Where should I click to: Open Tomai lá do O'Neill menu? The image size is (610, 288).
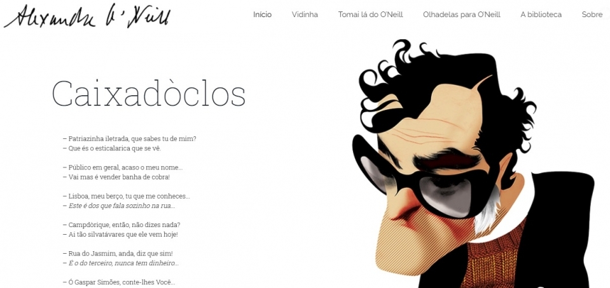point(370,15)
